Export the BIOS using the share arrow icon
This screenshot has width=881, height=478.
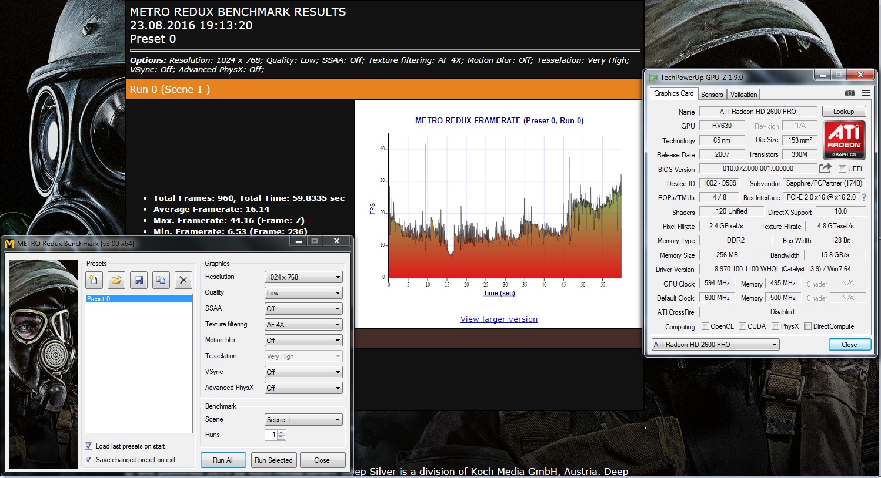(825, 169)
